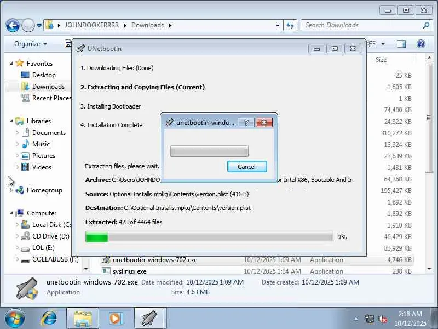Click the Explorer Help icon
The width and height of the screenshot is (438, 329).
coord(420,44)
